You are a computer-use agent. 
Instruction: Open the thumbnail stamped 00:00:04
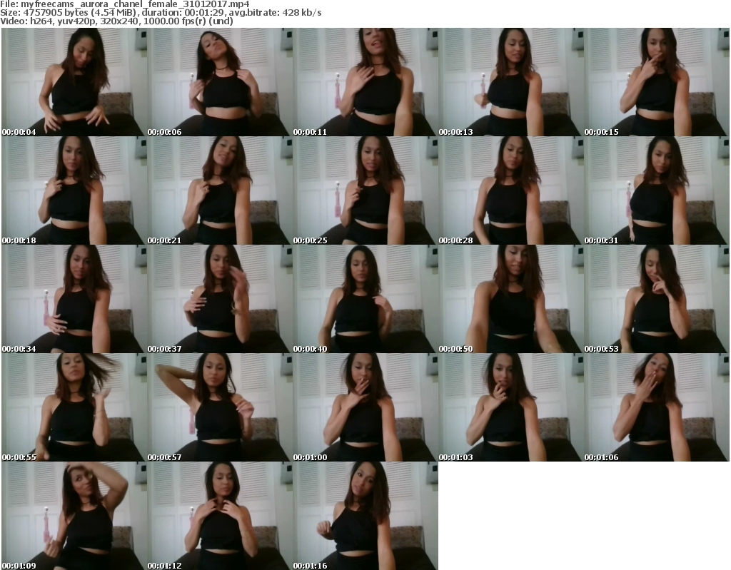point(74,81)
